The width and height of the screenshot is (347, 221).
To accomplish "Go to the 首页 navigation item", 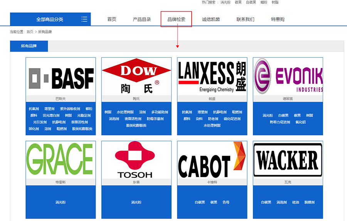I will 112,19.
